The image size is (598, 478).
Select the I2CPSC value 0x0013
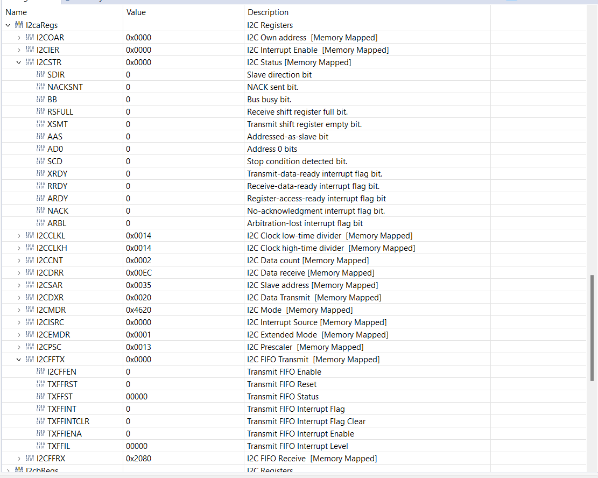139,348
